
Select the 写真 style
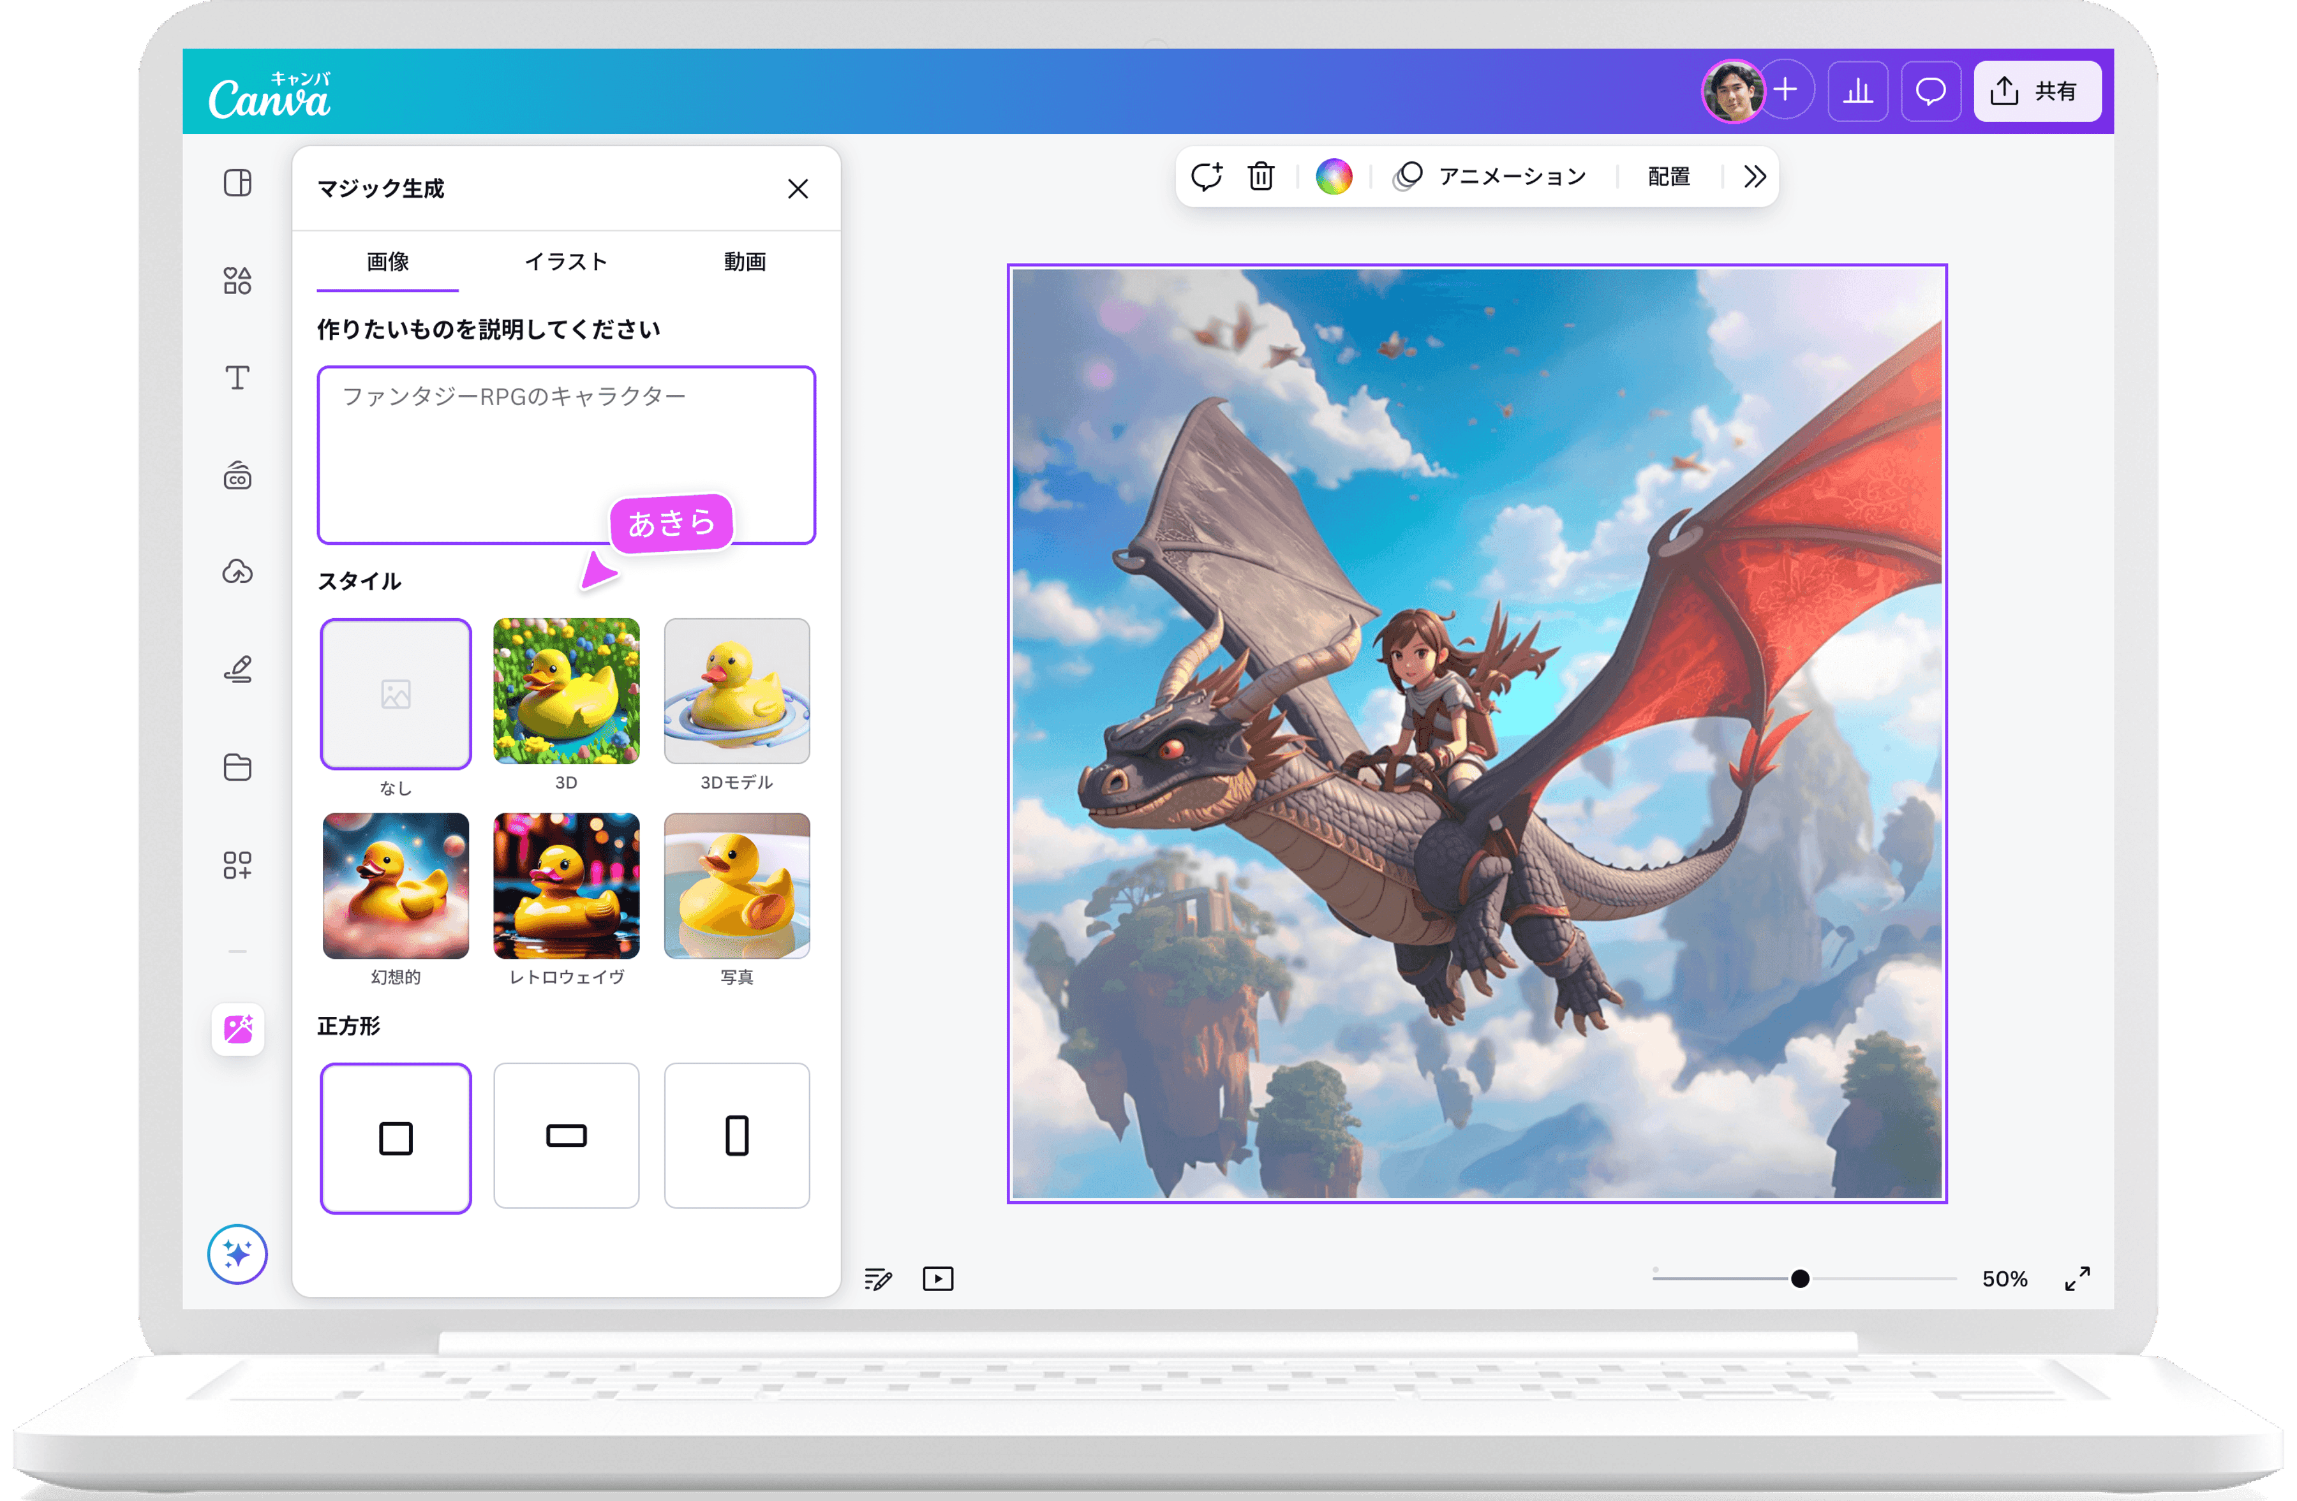tap(738, 885)
